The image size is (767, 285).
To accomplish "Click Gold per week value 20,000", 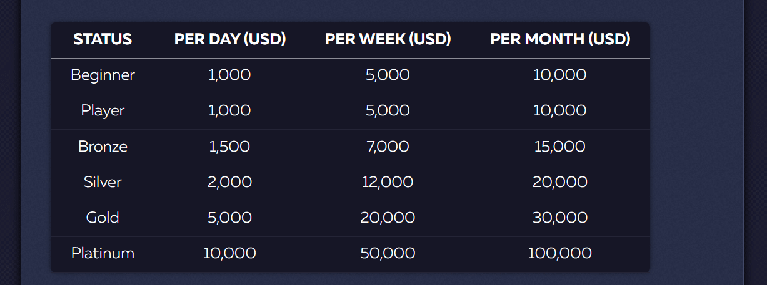I will [x=388, y=218].
